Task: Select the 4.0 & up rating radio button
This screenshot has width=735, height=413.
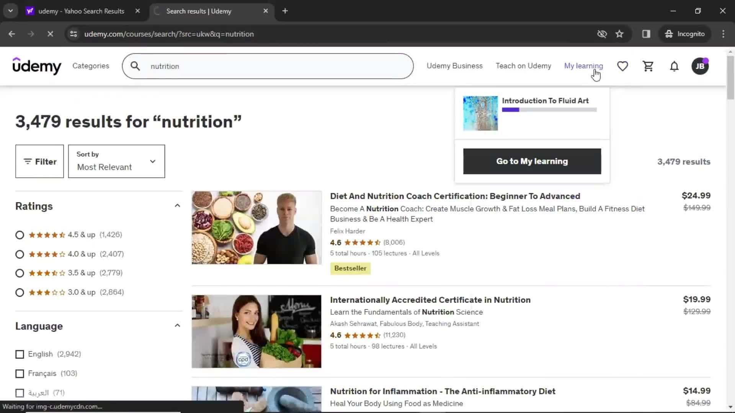Action: tap(19, 254)
